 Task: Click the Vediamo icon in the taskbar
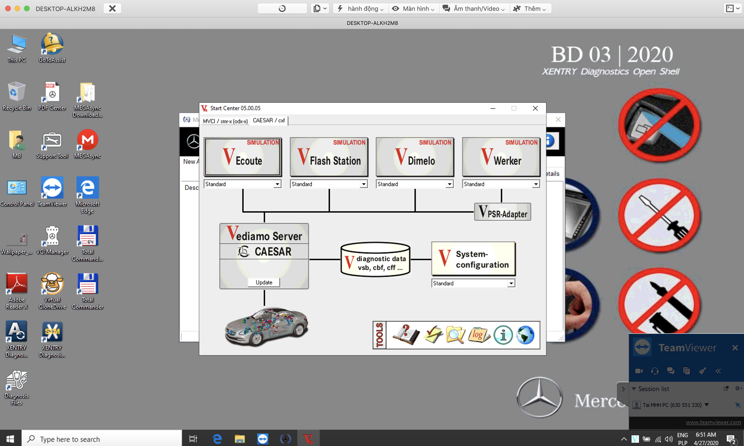point(308,439)
